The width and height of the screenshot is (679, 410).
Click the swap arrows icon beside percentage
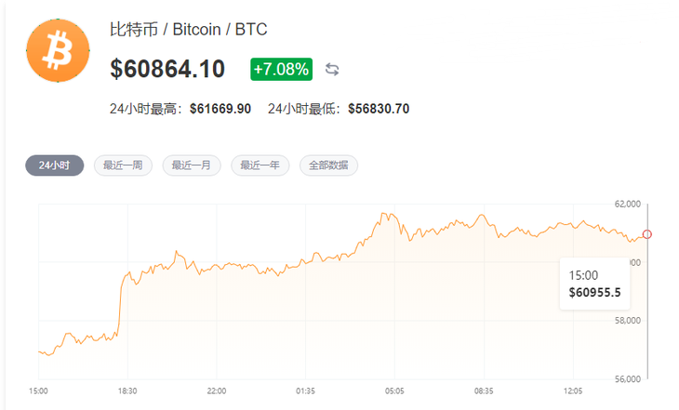(332, 69)
